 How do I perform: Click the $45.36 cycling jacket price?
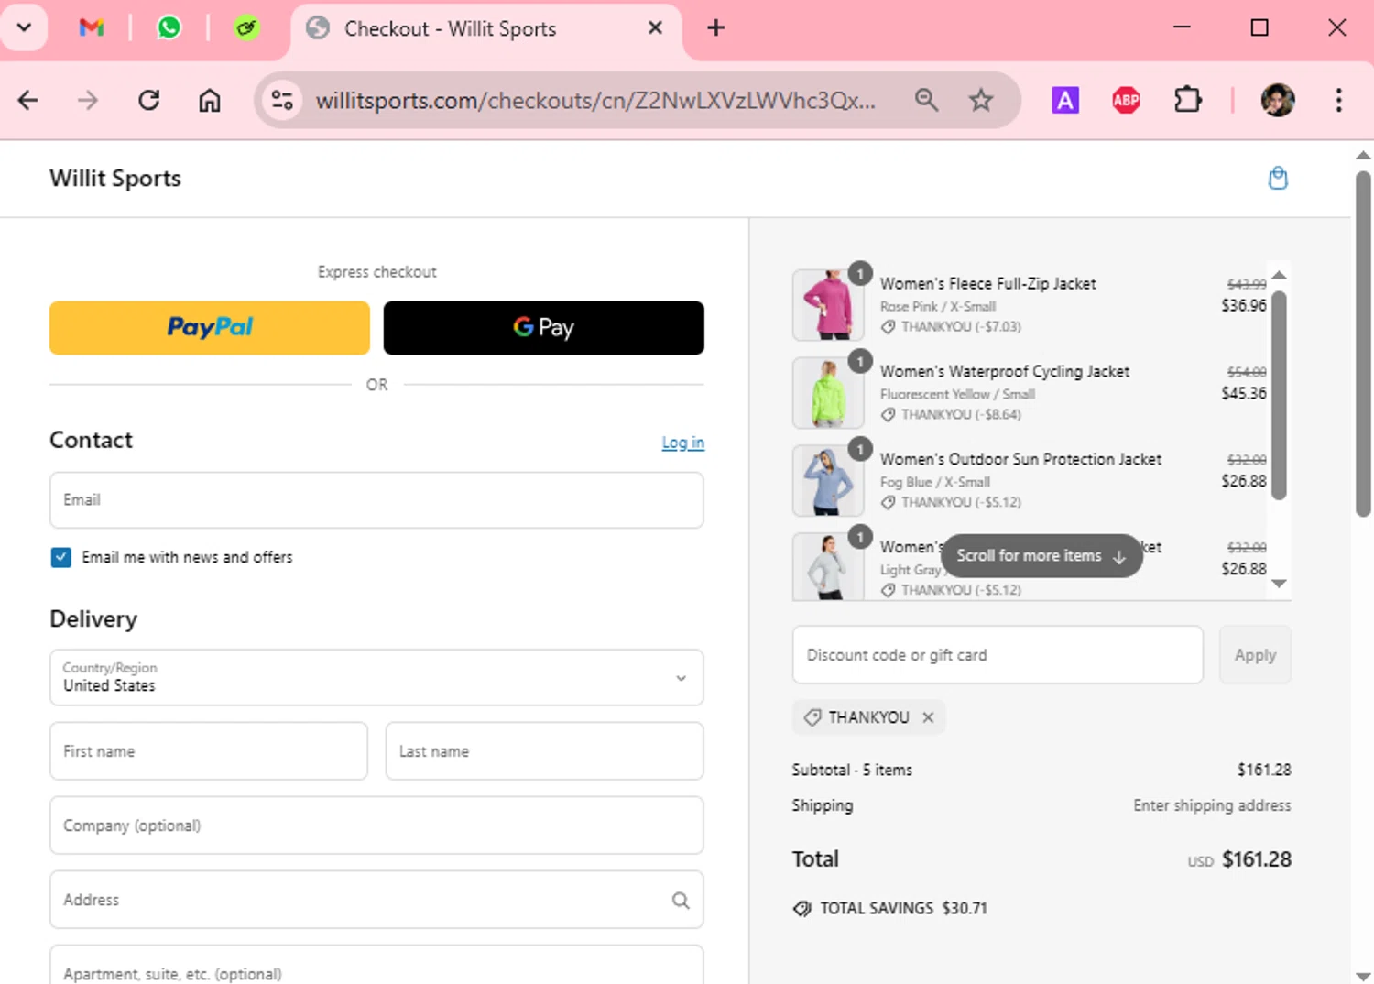(x=1244, y=393)
